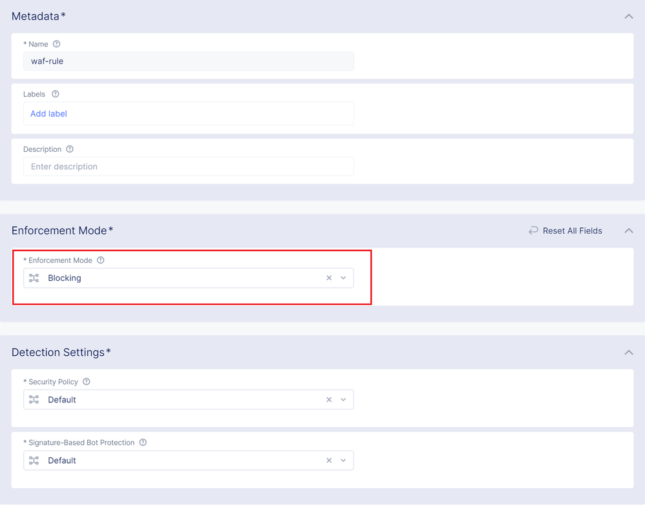This screenshot has width=645, height=505.
Task: Click the Reset All Fields arrow icon
Action: pos(533,231)
